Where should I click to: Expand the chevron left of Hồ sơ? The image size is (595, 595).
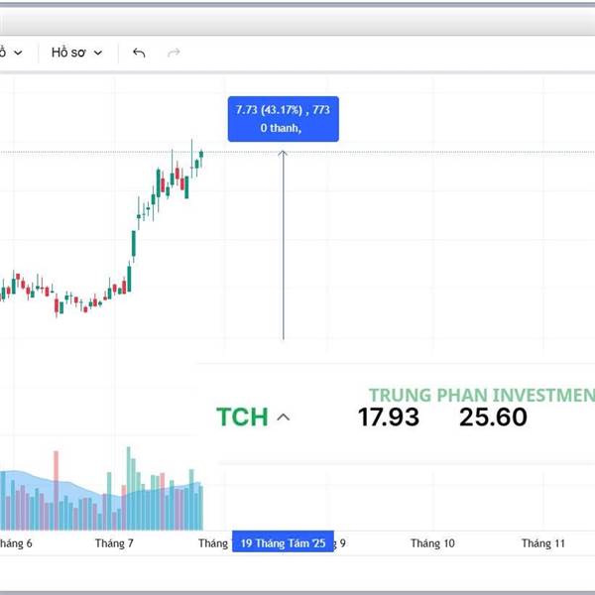[18, 53]
